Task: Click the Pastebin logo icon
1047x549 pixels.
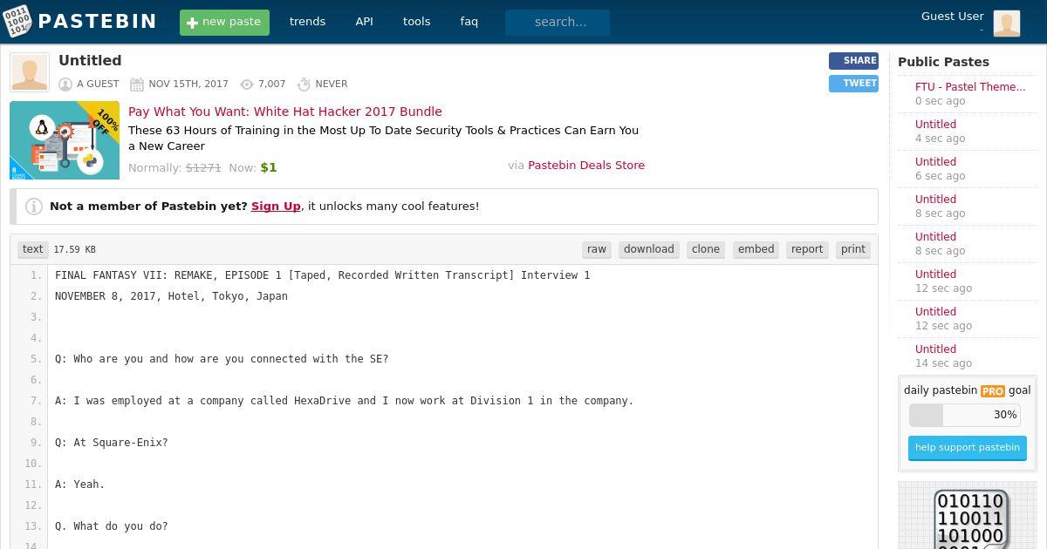Action: click(17, 22)
